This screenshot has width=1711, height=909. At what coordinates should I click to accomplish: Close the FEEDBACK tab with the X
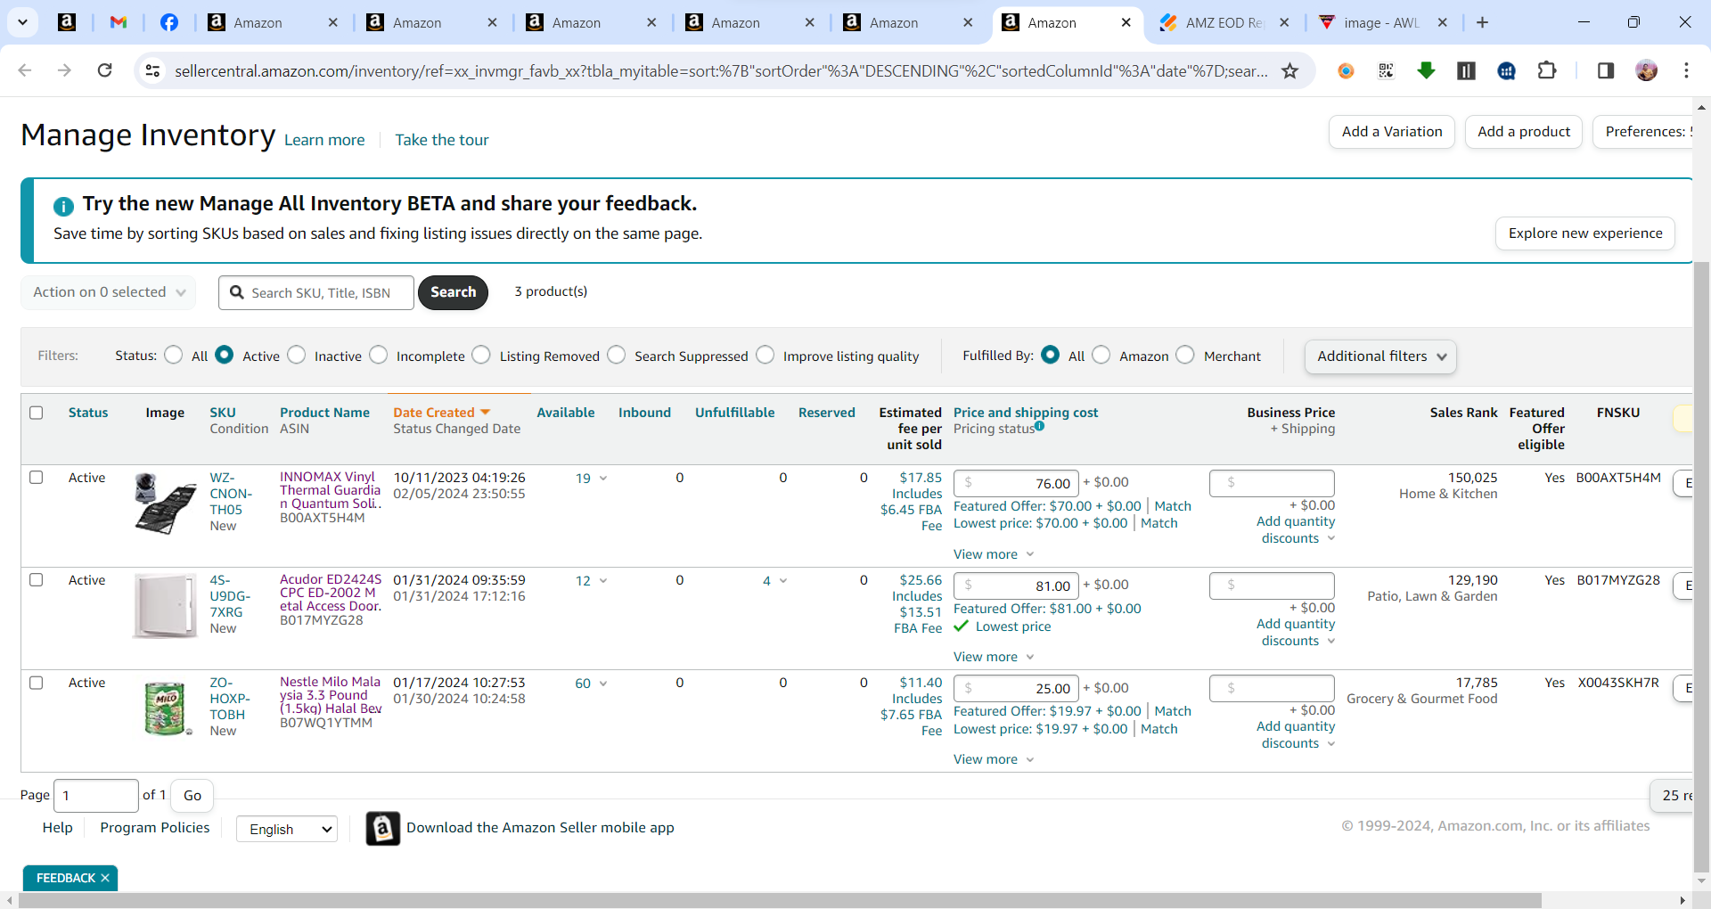(105, 878)
